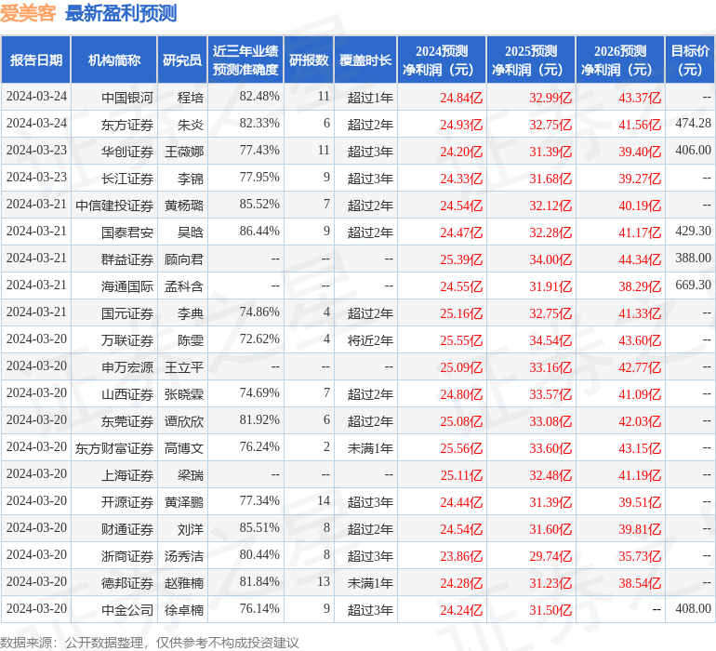Screen dimensions: 716x651
Task: Click the 目标价 column header
Action: click(690, 60)
